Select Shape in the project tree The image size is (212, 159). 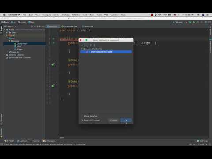point(19,49)
